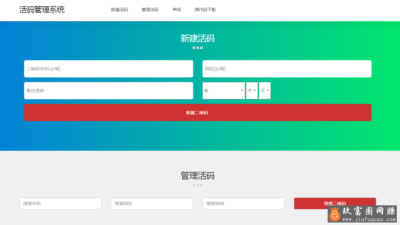Click the three-dot divider under 管理活码 heading
The height and width of the screenshot is (225, 400).
(197, 185)
